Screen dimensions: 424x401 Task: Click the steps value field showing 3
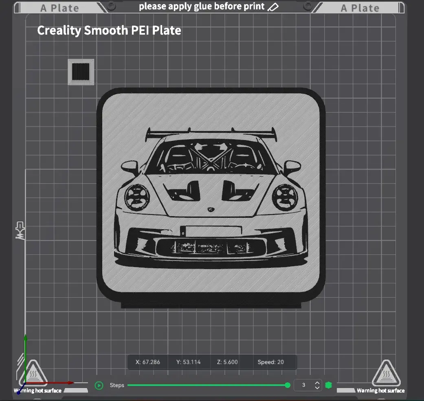304,385
